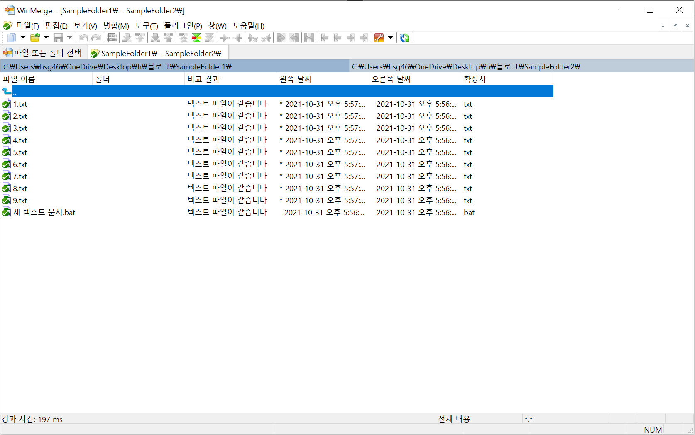Sort by 파일 이름 column header
Image resolution: width=695 pixels, height=435 pixels.
point(46,79)
